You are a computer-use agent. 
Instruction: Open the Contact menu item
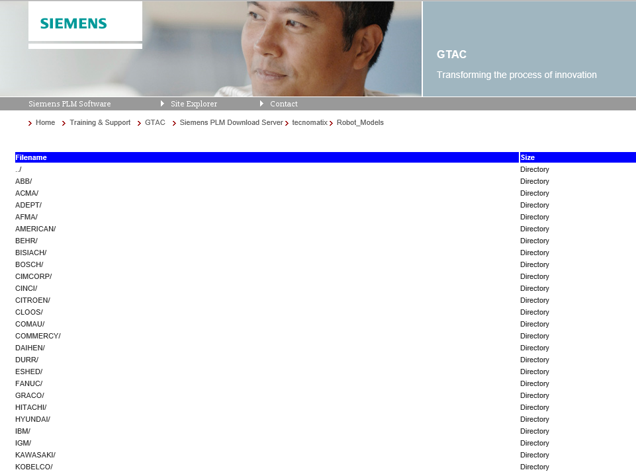pyautogui.click(x=283, y=104)
